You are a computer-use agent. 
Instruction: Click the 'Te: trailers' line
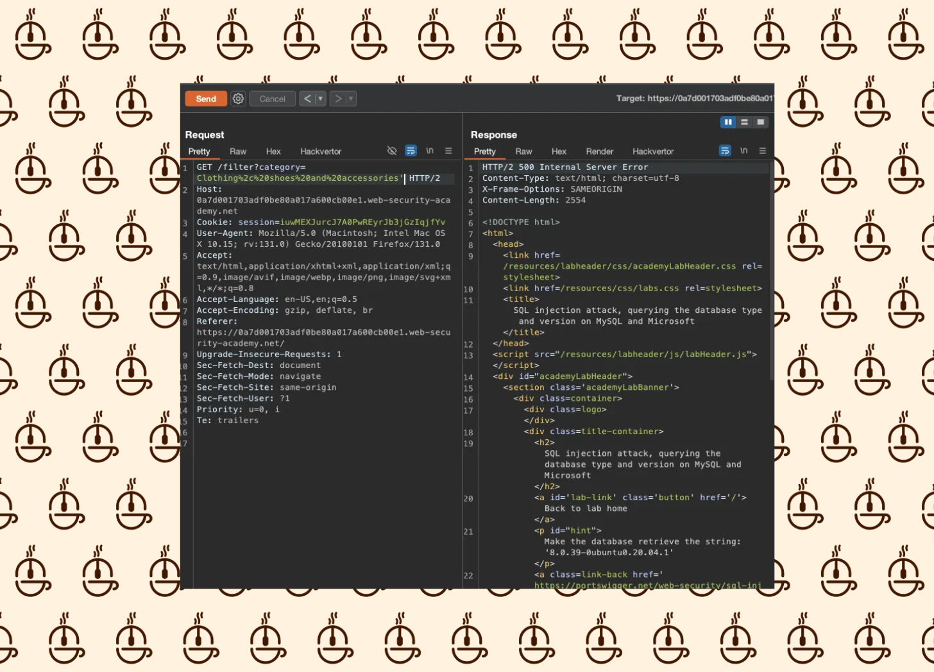228,421
